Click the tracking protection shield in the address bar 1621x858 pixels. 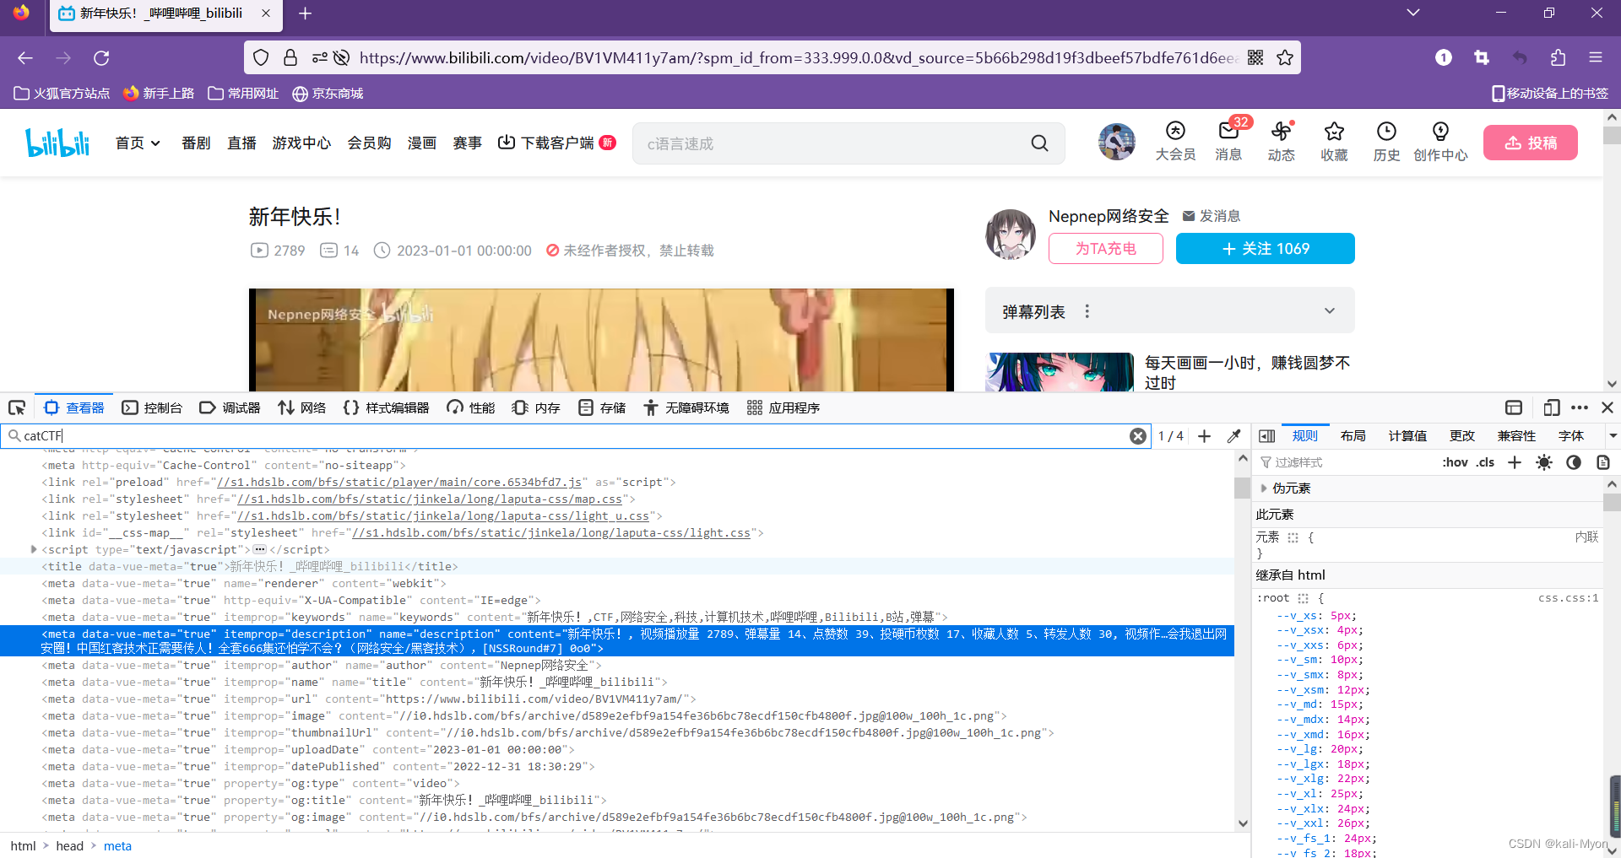(x=261, y=57)
